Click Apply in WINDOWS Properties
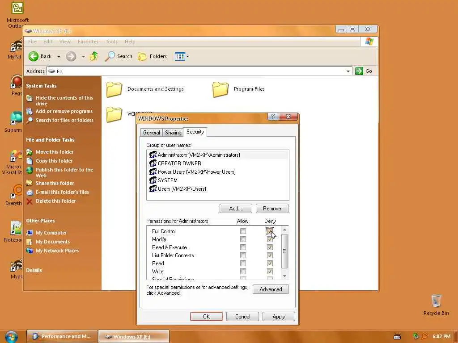This screenshot has width=458, height=343. [x=279, y=317]
